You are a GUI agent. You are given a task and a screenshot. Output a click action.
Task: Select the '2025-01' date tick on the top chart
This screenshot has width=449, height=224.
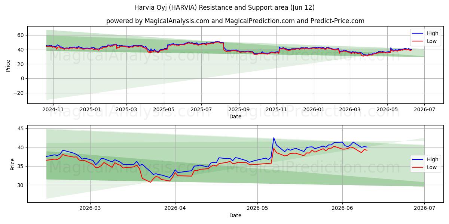(x=91, y=110)
